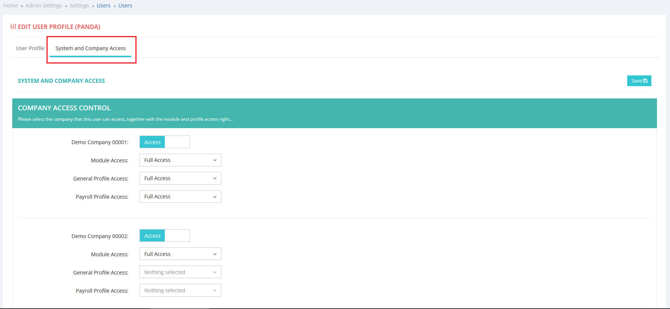
Task: Switch to the User Profile tab
Action: click(30, 48)
